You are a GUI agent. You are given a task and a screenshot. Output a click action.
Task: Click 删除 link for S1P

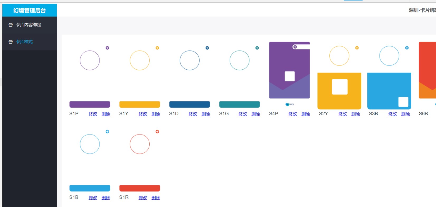[x=106, y=114]
